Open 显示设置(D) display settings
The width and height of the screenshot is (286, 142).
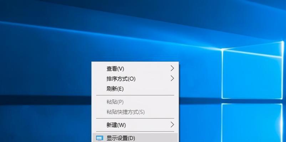pyautogui.click(x=135, y=138)
